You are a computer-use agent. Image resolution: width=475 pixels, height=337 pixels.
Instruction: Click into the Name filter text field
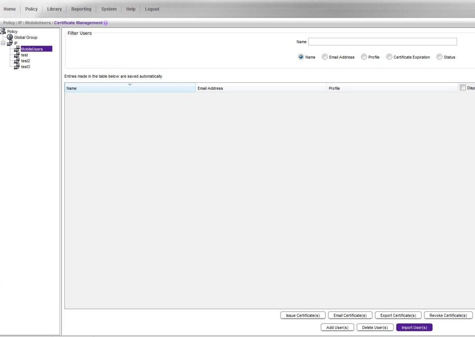pos(382,42)
